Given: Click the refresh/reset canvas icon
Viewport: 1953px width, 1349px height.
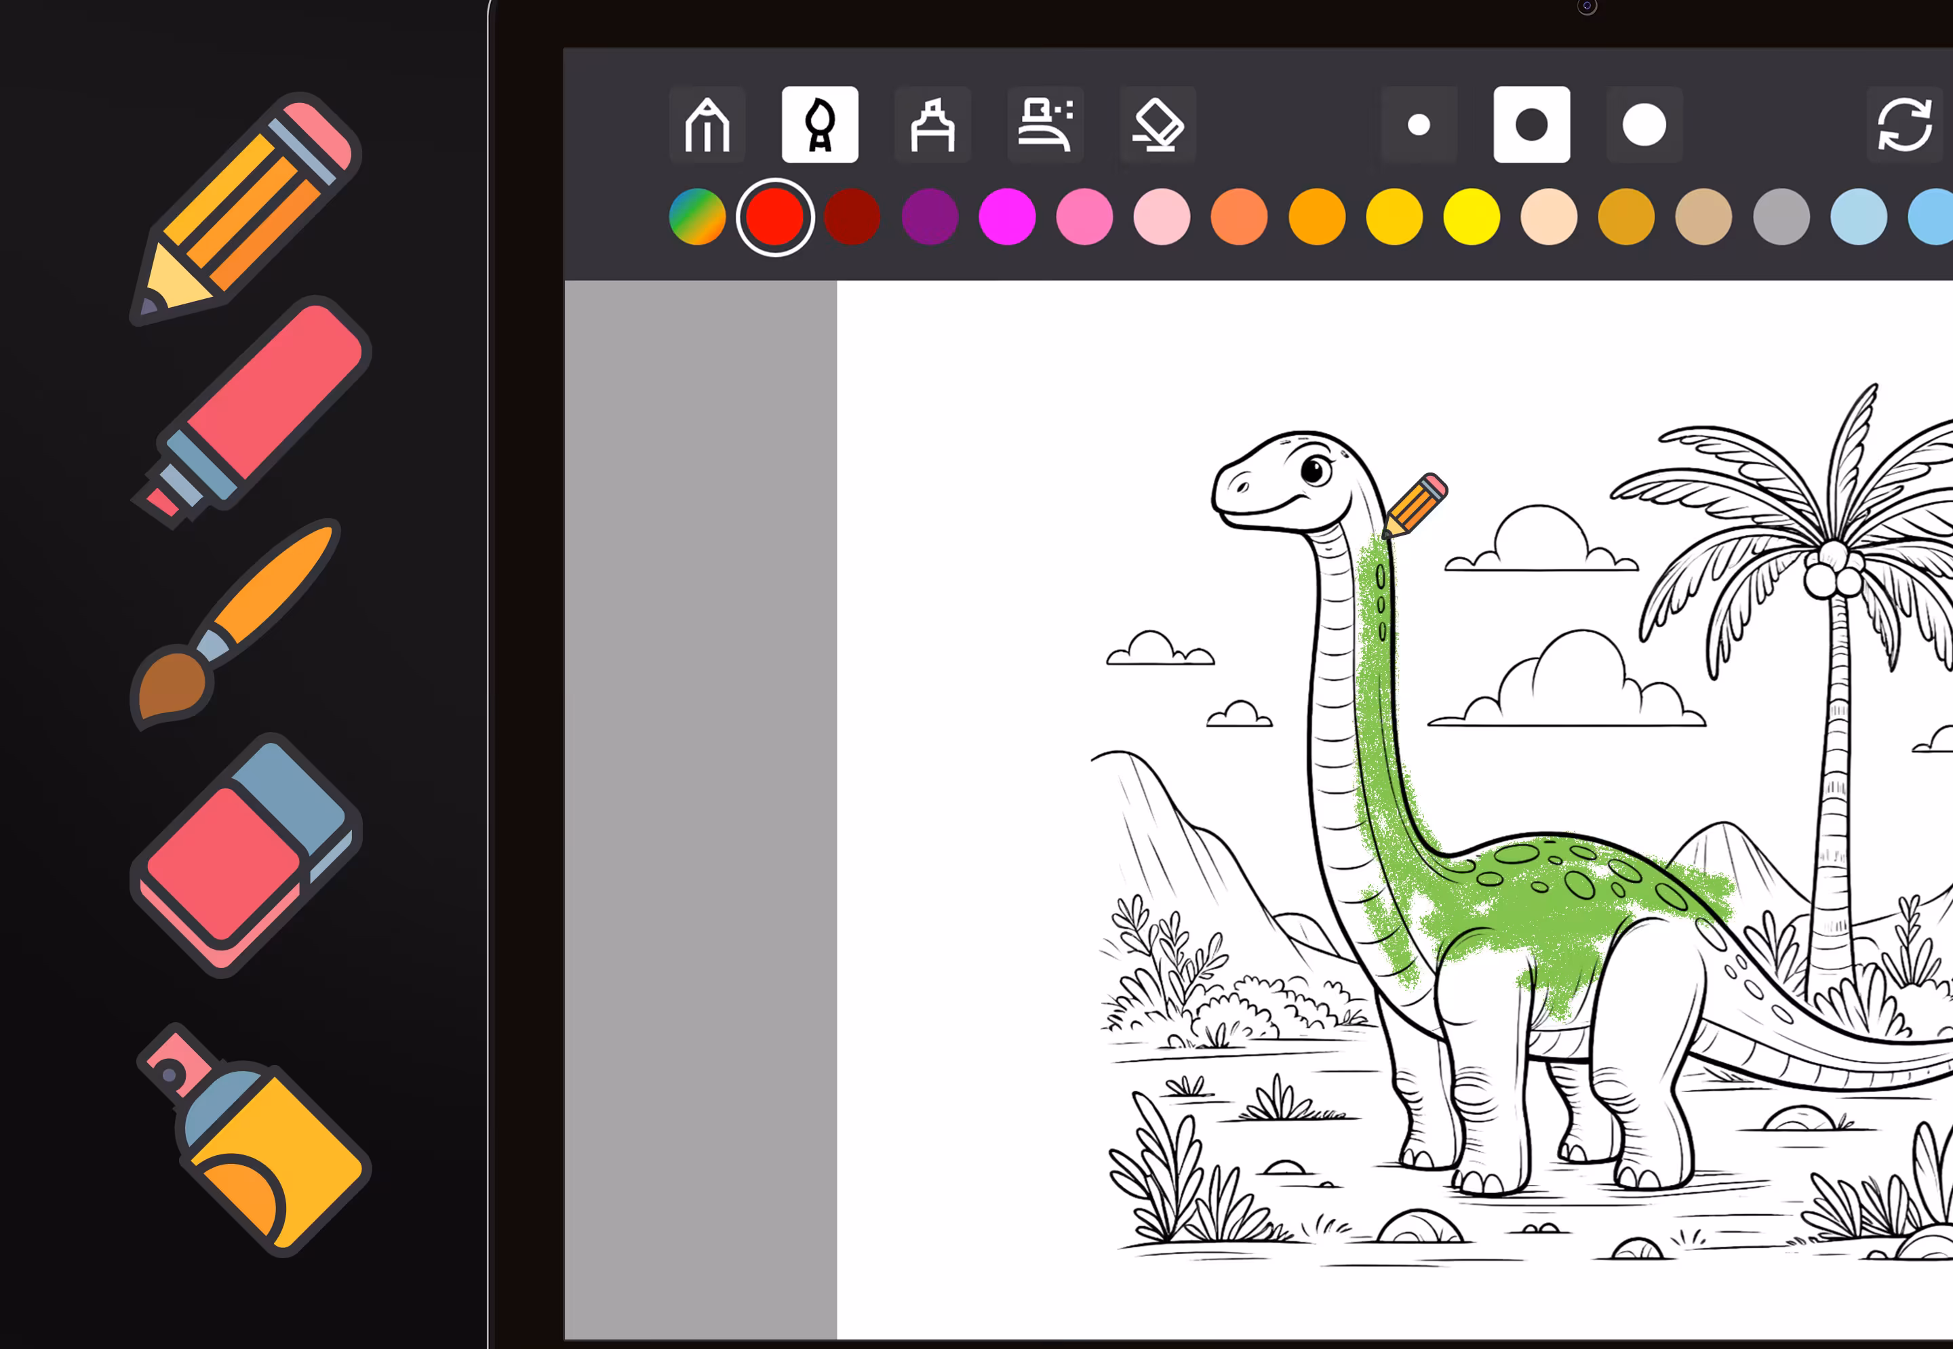Looking at the screenshot, I should tap(1905, 125).
